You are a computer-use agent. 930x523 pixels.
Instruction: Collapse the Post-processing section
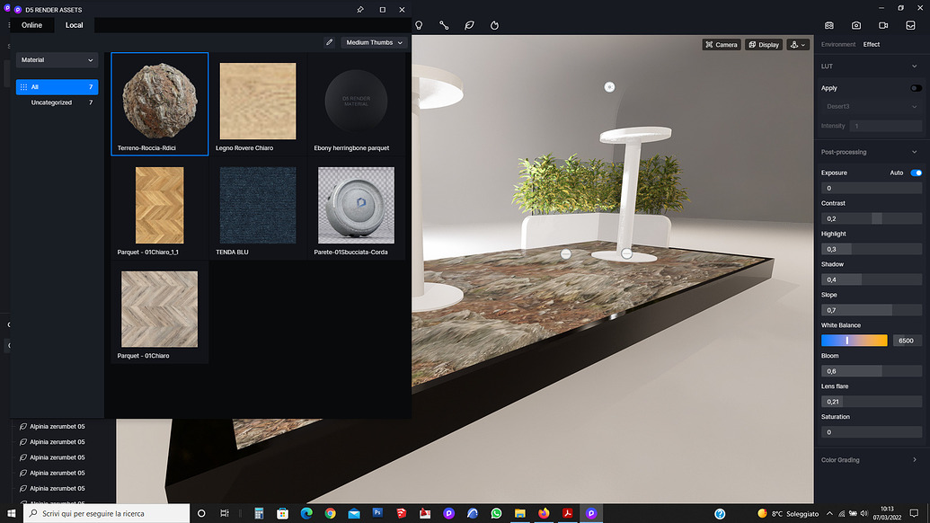click(916, 151)
